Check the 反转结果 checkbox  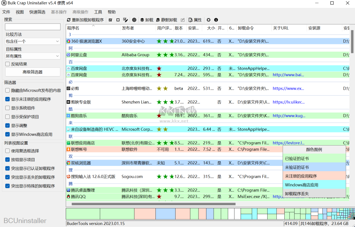pos(7,64)
